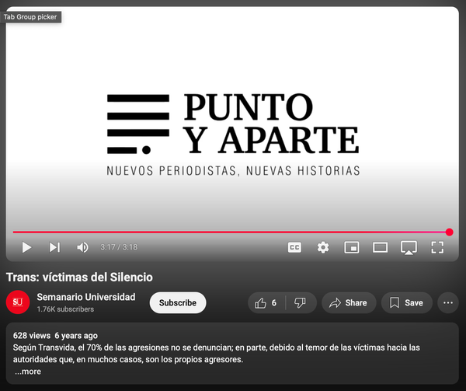The height and width of the screenshot is (391, 466).
Task: Like the video
Action: point(266,302)
